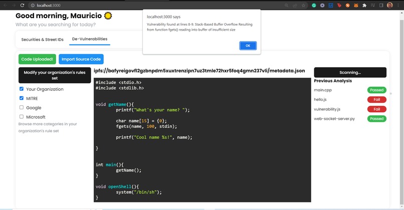Click the Passed badge for web-socket-server.py
Viewport: 404px width, 210px height.
pos(377,118)
